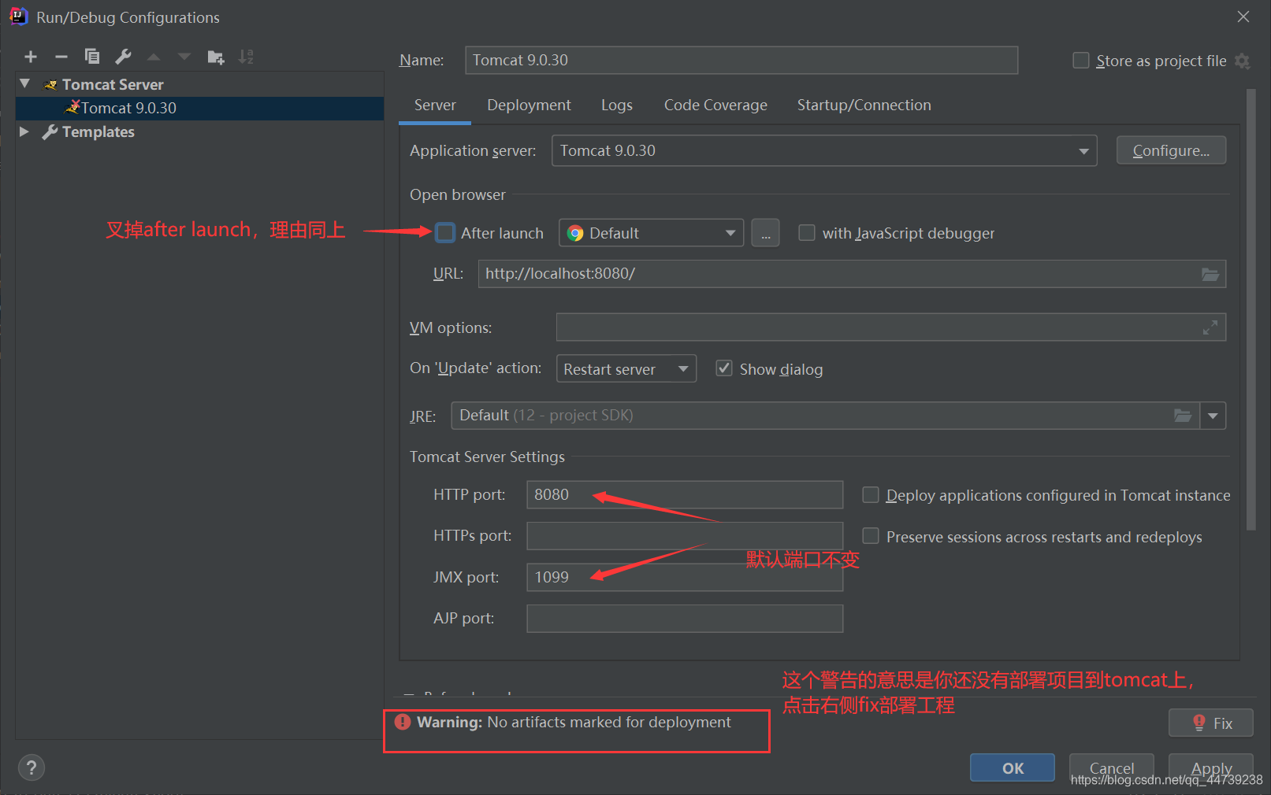Click the Tomcat Server Settings heading
Screen dimensions: 1271x795
(487, 457)
